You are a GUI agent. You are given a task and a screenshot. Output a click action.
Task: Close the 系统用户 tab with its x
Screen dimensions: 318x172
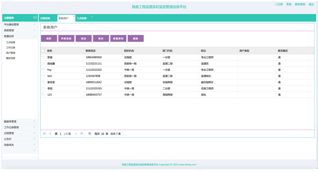[x=74, y=16]
